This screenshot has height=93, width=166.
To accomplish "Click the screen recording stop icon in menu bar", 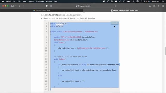I will point(104,1).
